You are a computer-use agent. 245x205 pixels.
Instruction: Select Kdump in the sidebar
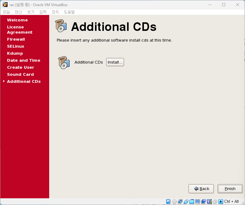15,53
